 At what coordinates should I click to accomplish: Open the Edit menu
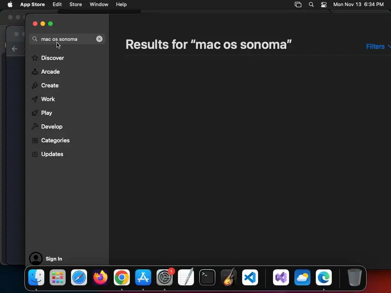pos(57,4)
